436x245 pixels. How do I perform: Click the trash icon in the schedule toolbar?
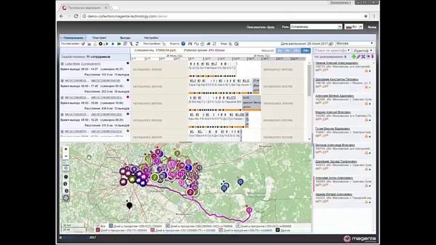coord(89,44)
